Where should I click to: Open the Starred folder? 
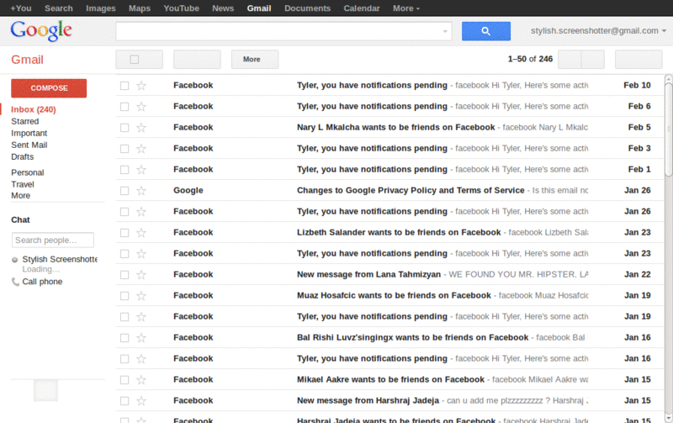coord(25,121)
